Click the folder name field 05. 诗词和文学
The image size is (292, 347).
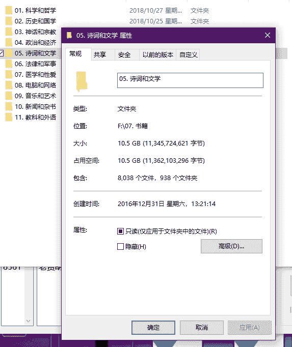pos(190,80)
